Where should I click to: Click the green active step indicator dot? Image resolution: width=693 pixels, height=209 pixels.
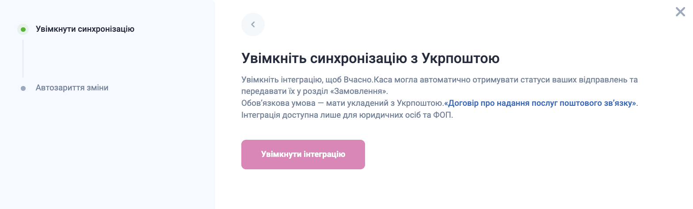pyautogui.click(x=23, y=30)
